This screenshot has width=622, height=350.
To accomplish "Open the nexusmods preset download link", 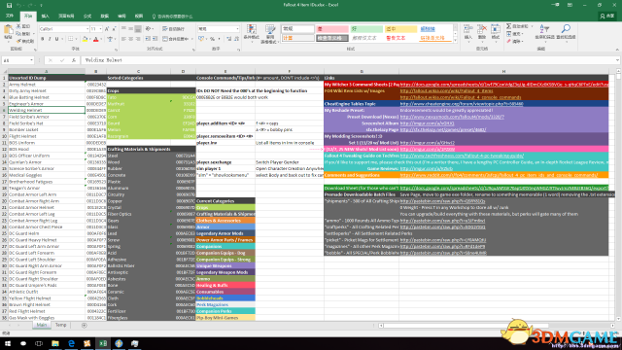I will point(452,117).
